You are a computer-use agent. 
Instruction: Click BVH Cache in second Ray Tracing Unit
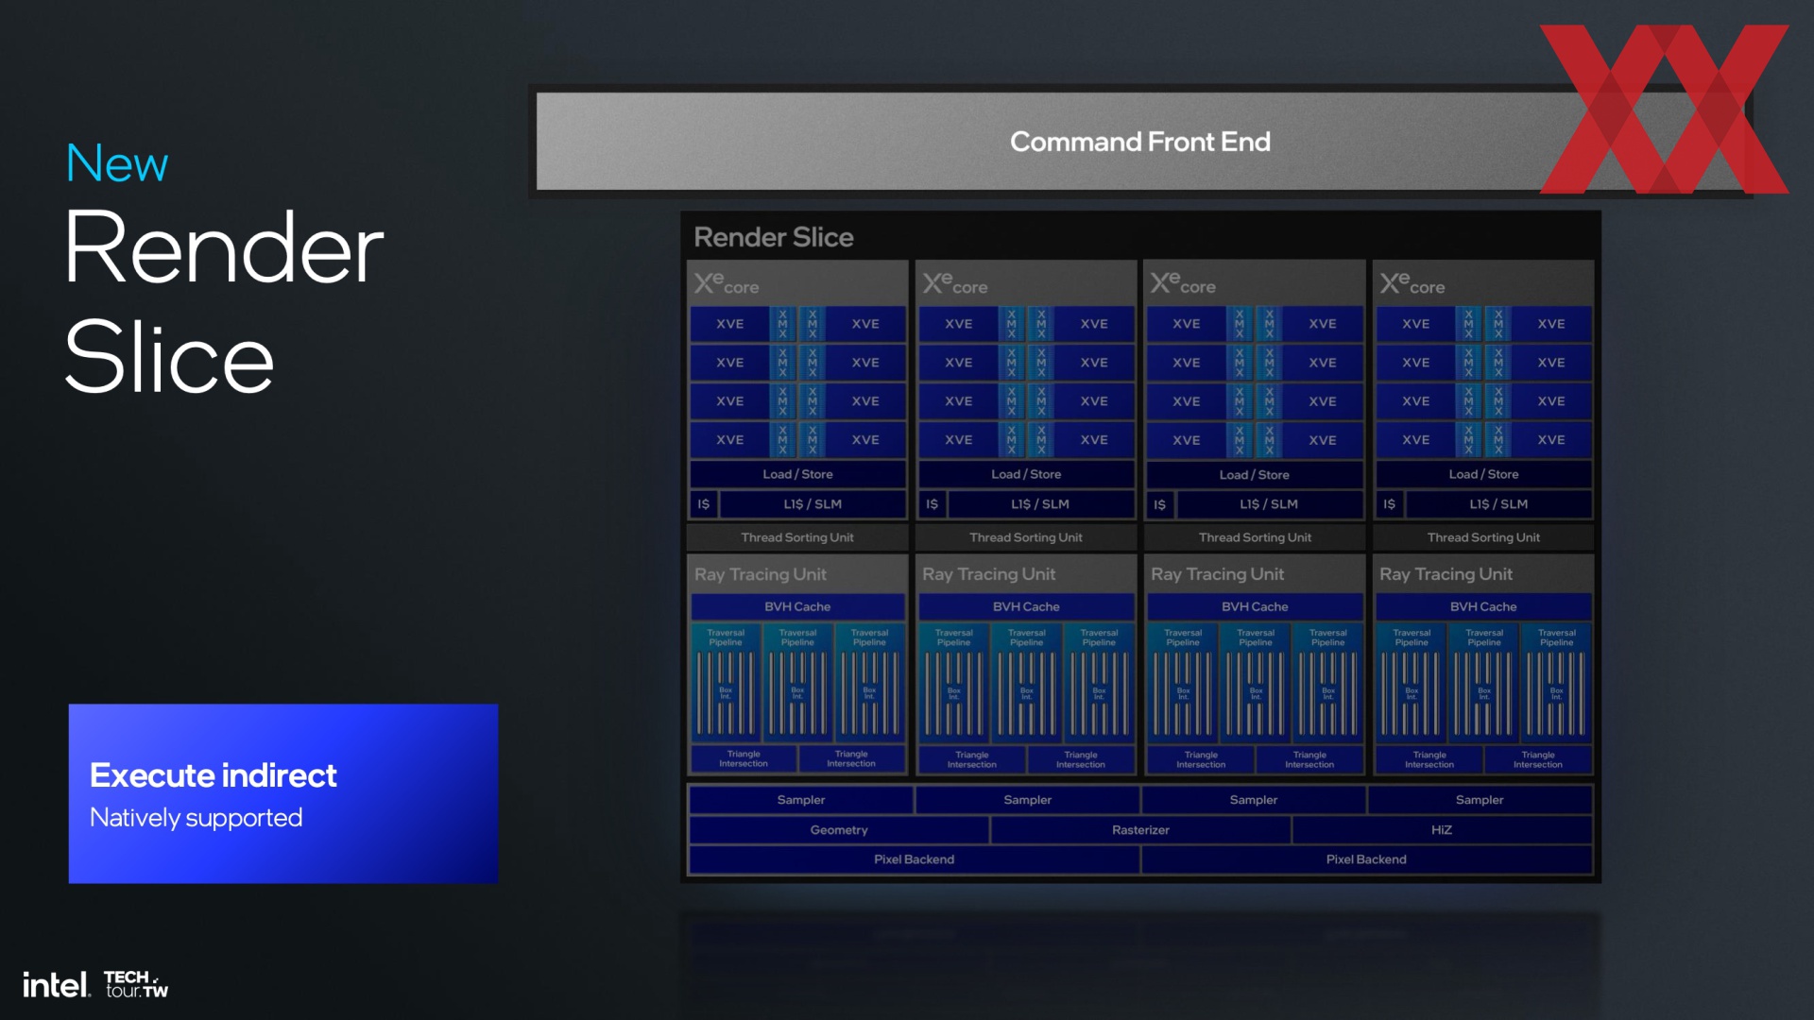pos(1026,606)
